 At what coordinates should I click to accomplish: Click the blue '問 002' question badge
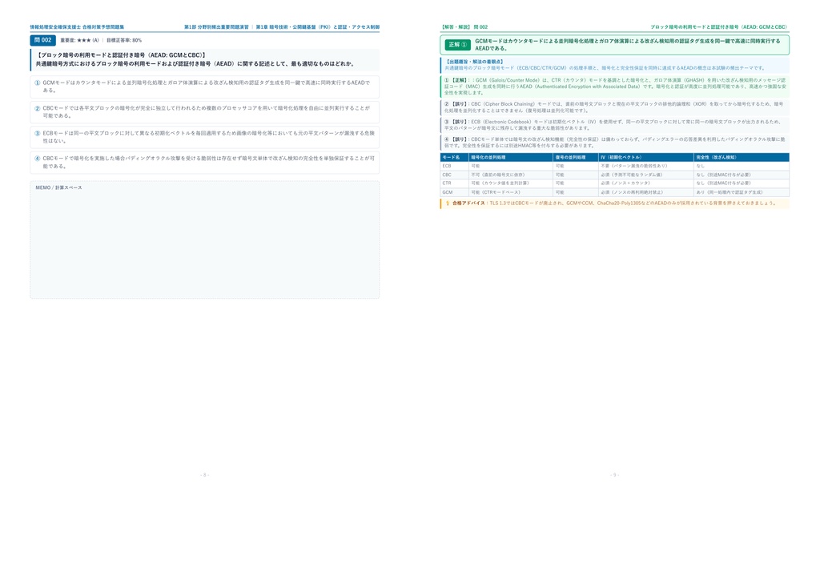43,40
